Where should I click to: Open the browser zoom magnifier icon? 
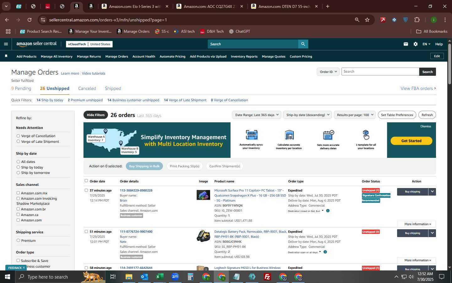pos(357,20)
